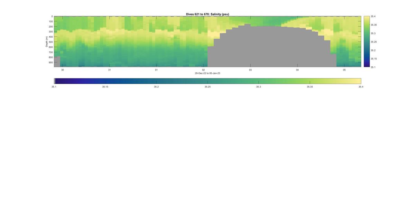The width and height of the screenshot is (415, 215).
Task: Click the depth tick label '600'
Action: pyautogui.click(x=50, y=47)
